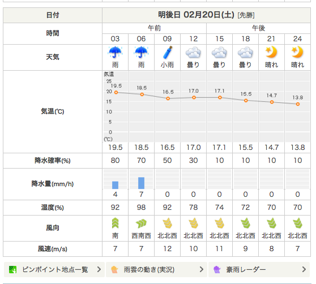This screenshot has height=284, width=316.
Task: Click the 50 precipitation probability value
Action: [x=167, y=161]
